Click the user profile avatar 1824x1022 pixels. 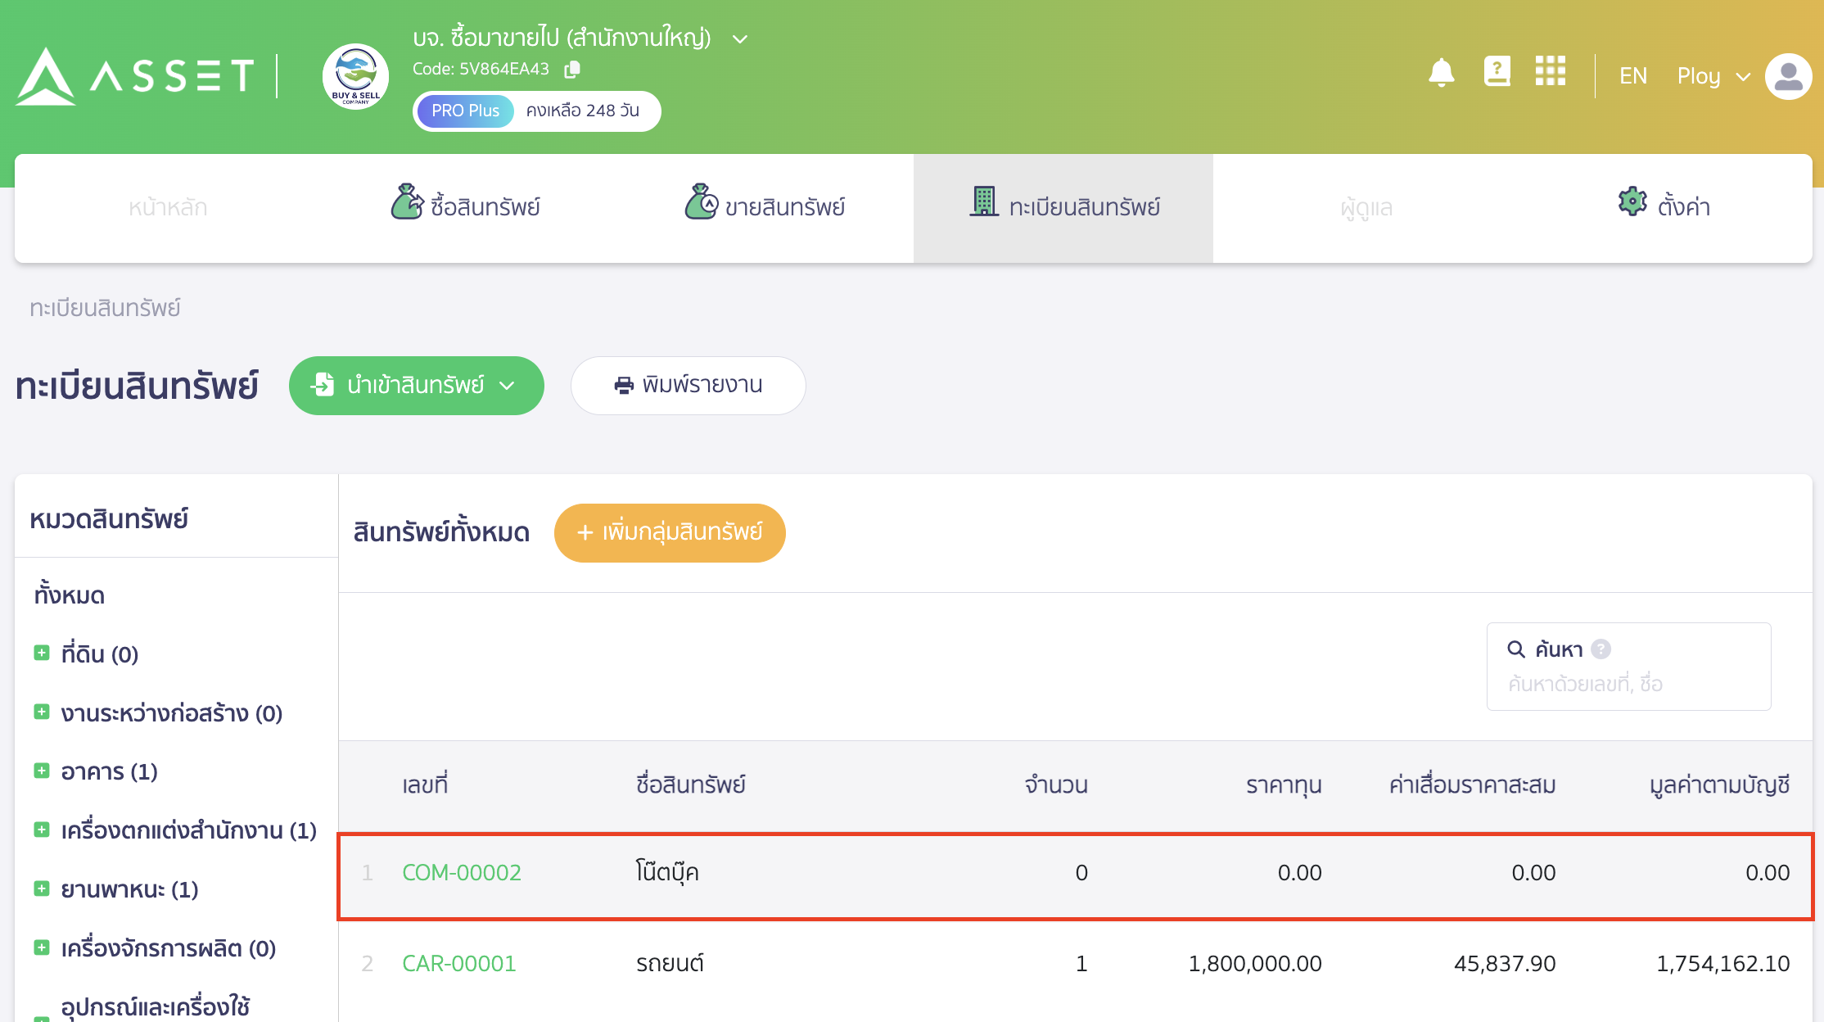click(1788, 76)
